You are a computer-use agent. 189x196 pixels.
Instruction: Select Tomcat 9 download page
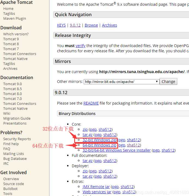(11, 39)
